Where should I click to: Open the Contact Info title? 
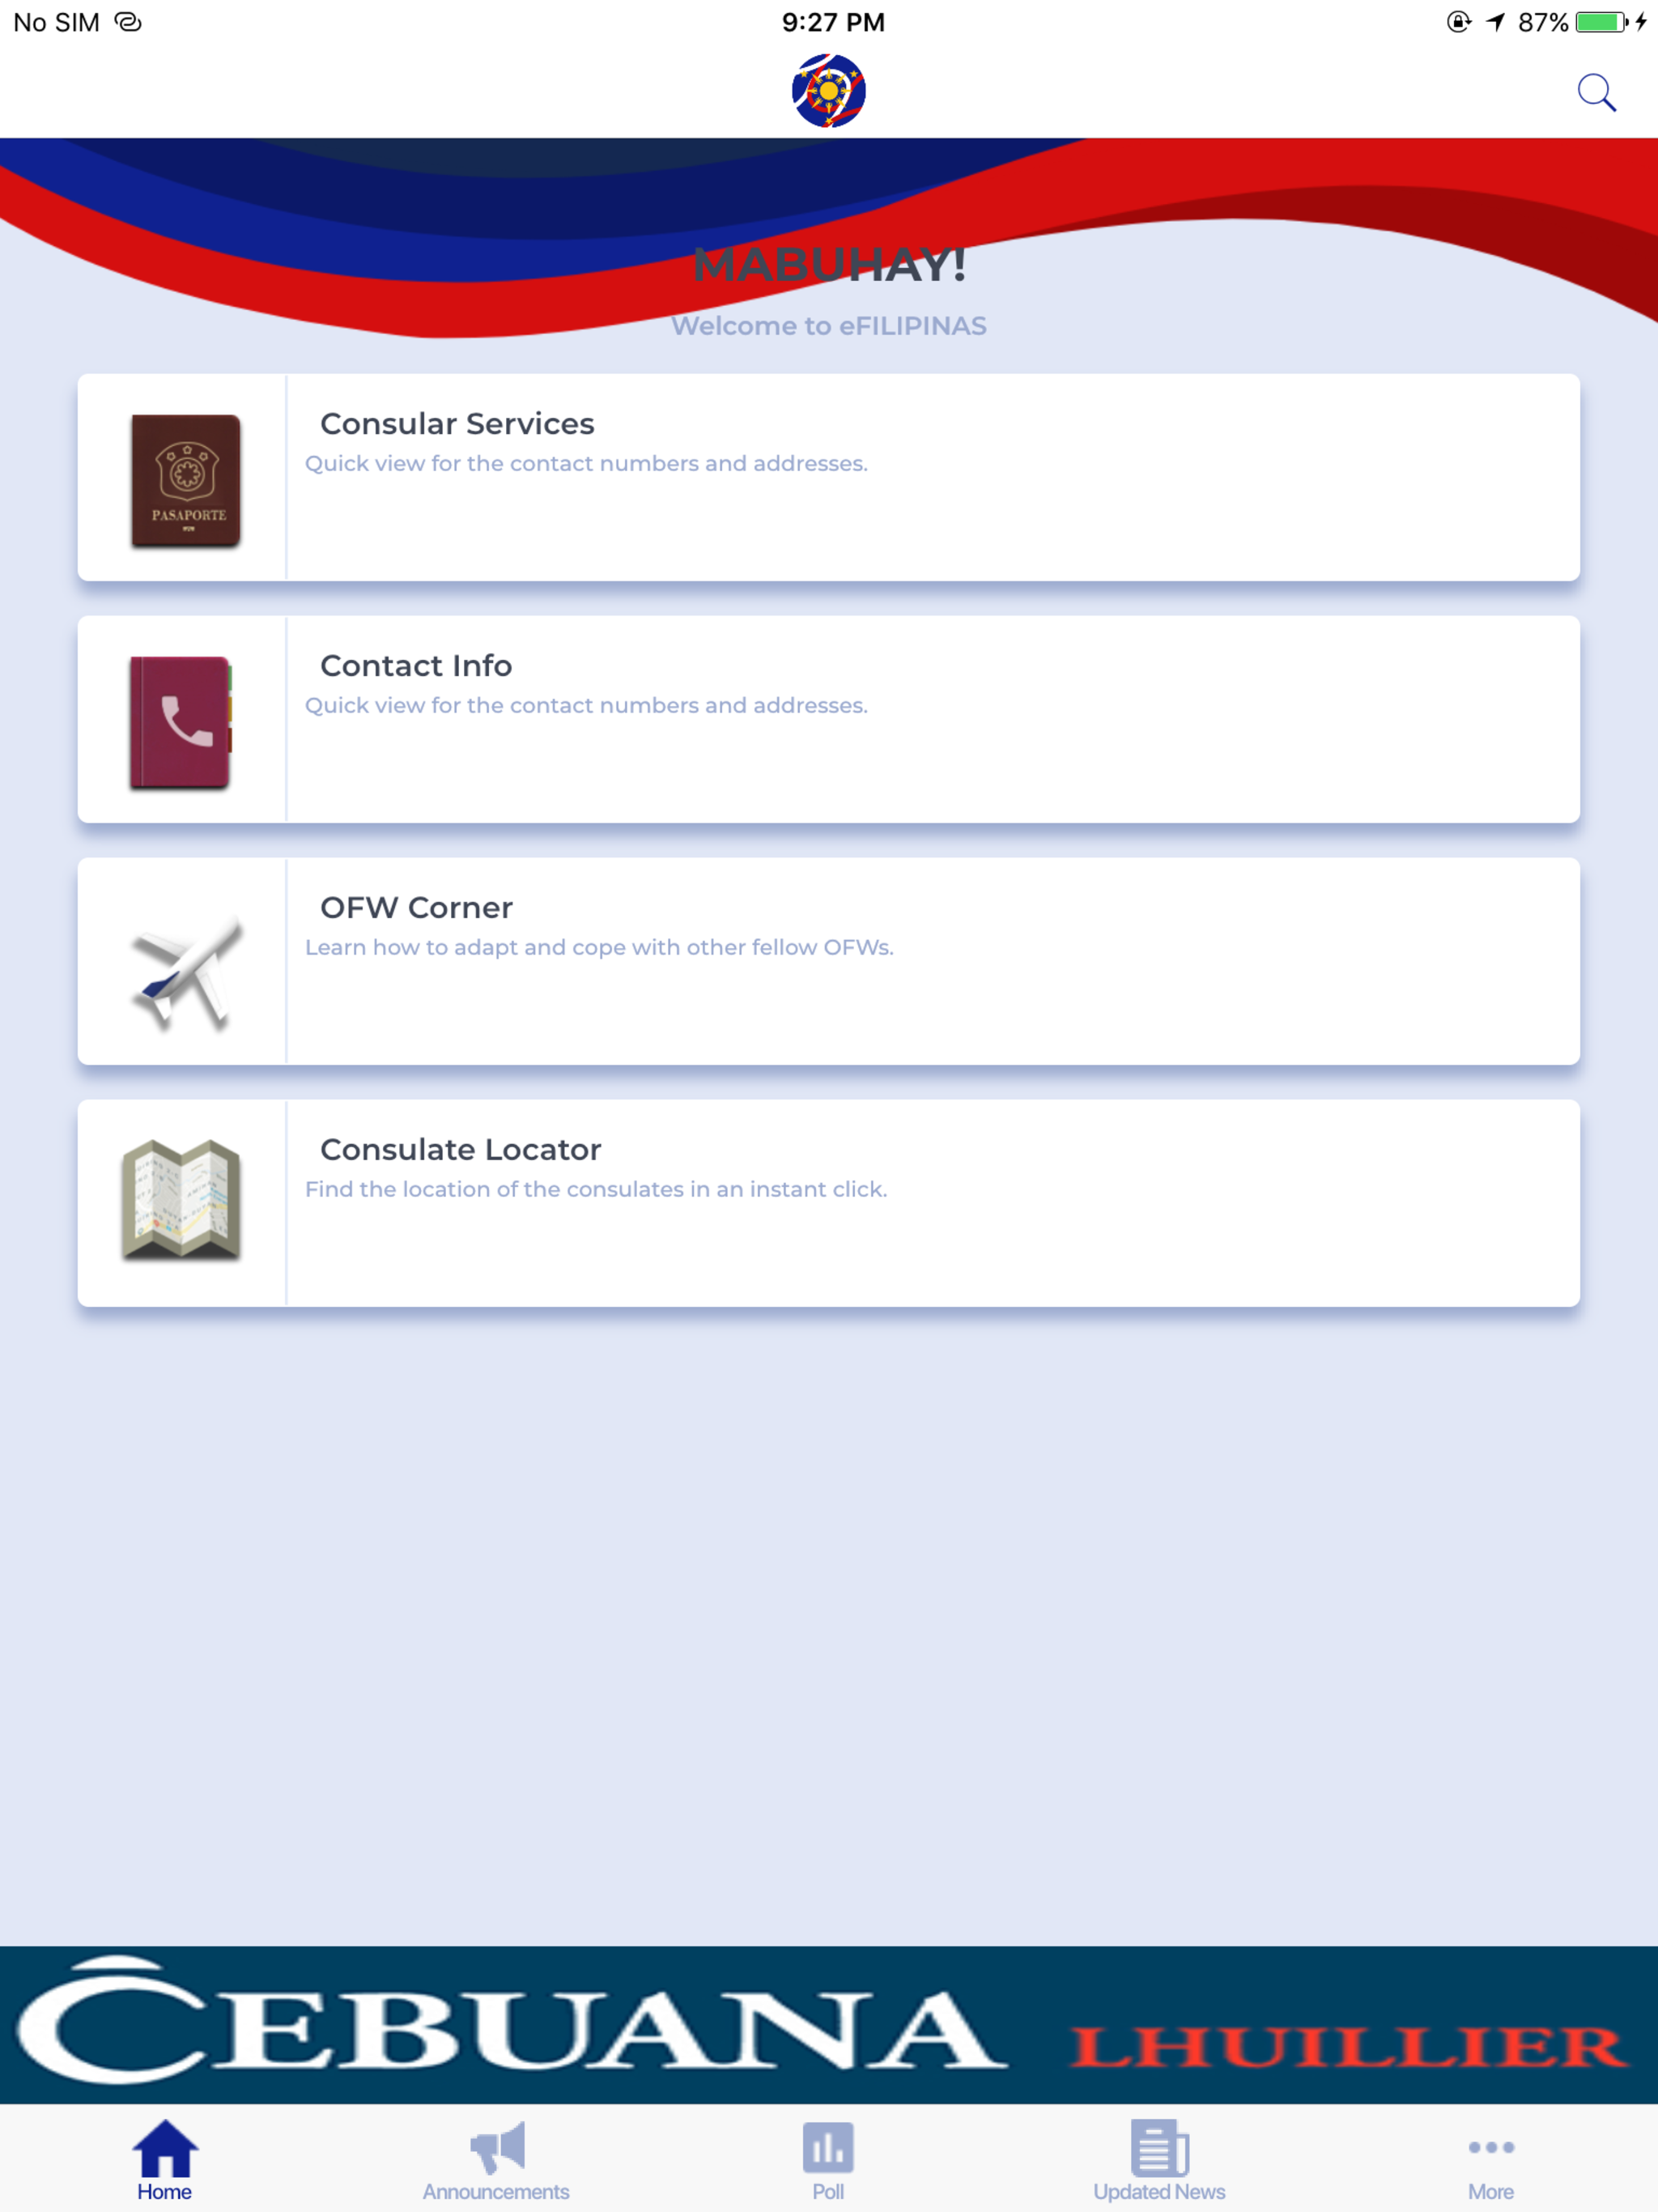[416, 666]
